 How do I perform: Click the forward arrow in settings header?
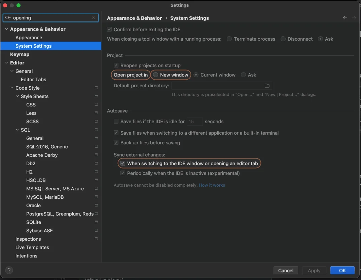click(354, 17)
